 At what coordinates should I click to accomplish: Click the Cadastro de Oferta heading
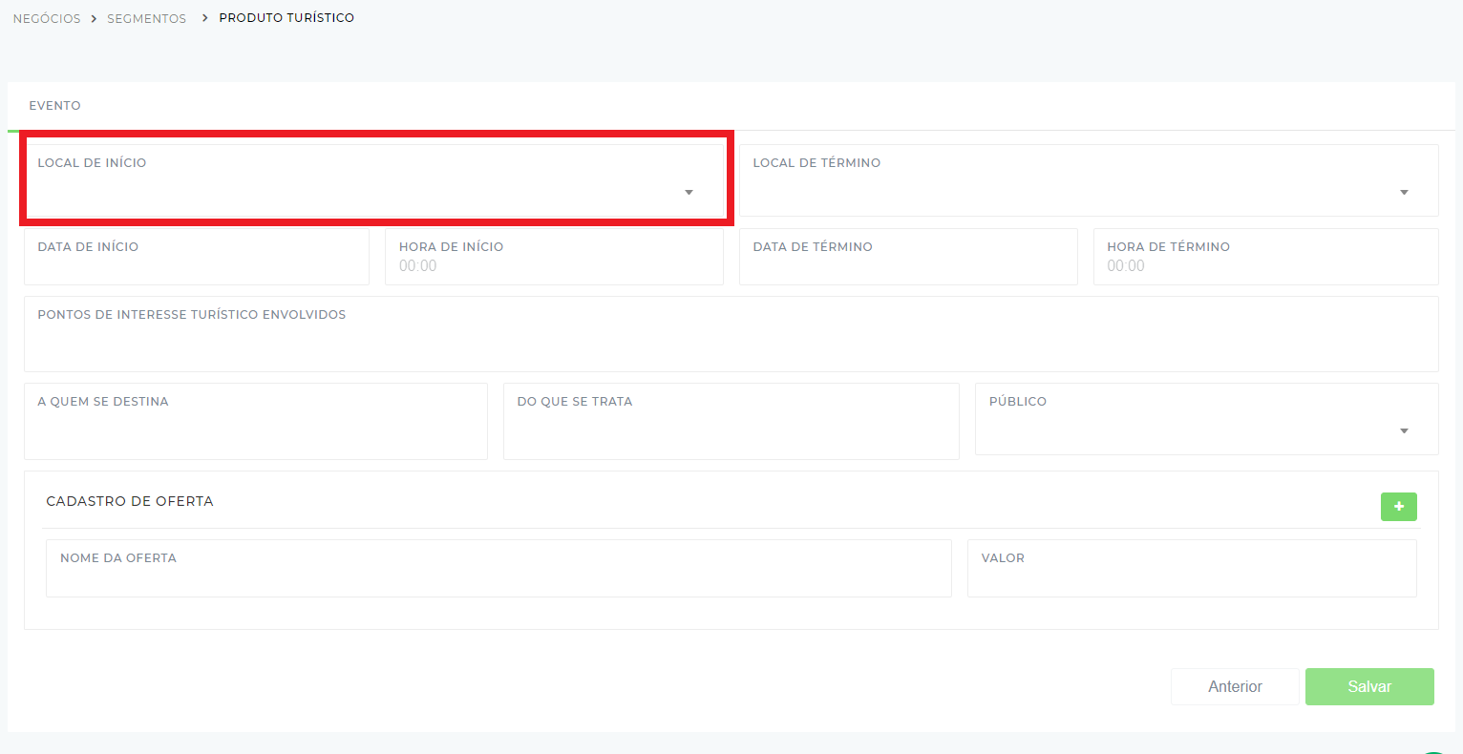click(x=130, y=501)
